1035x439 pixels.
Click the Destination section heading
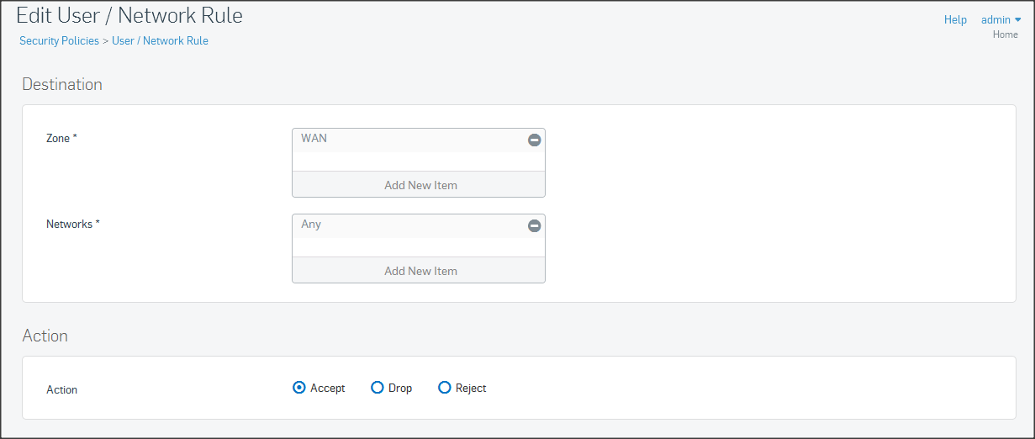(62, 84)
